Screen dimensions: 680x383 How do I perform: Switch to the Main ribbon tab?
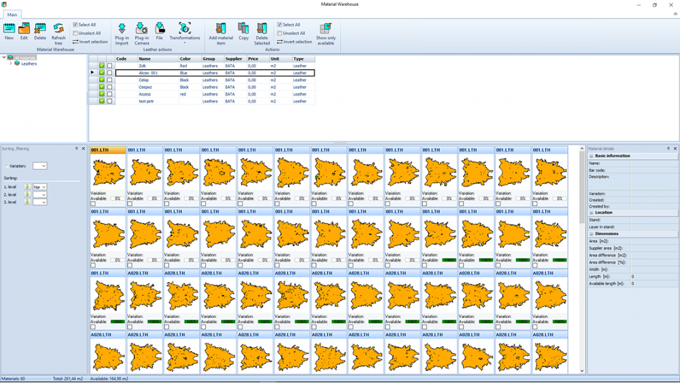coord(13,14)
